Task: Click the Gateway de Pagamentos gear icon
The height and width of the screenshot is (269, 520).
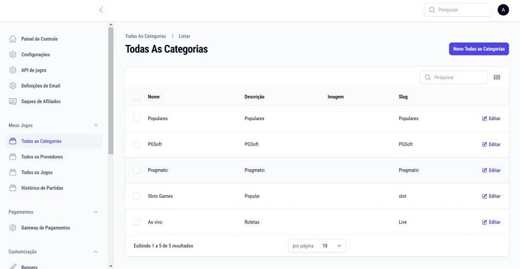Action: click(x=13, y=228)
